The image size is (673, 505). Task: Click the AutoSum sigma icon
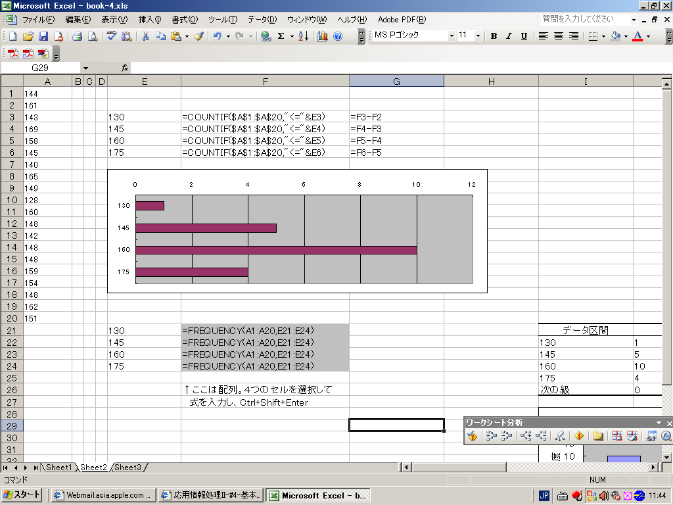click(281, 36)
